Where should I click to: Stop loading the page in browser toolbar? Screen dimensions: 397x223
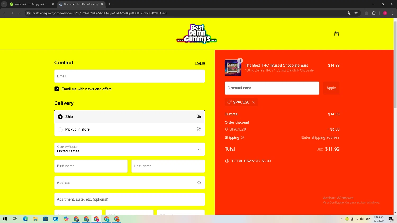tap(19, 13)
